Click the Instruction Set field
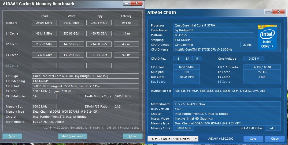 (x=227, y=93)
